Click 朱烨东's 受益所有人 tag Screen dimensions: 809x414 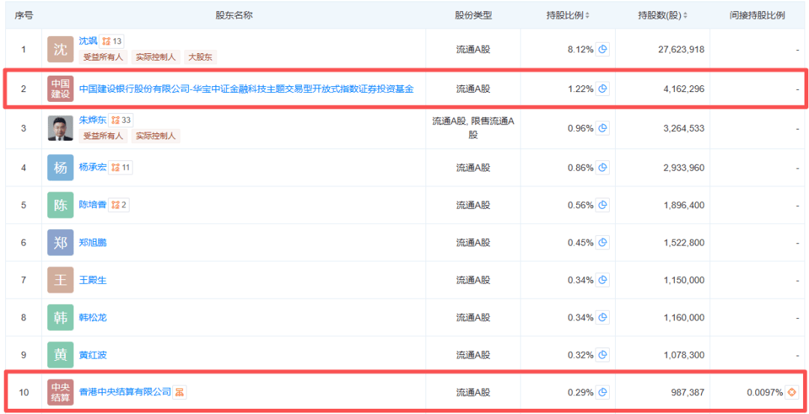pos(103,136)
